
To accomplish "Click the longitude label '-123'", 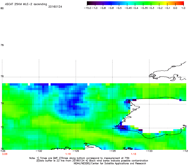I will pos(149,151).
